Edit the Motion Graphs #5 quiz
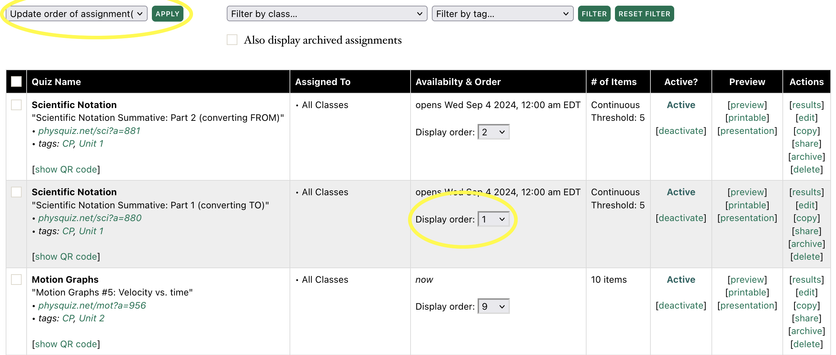836x355 pixels. [x=807, y=292]
